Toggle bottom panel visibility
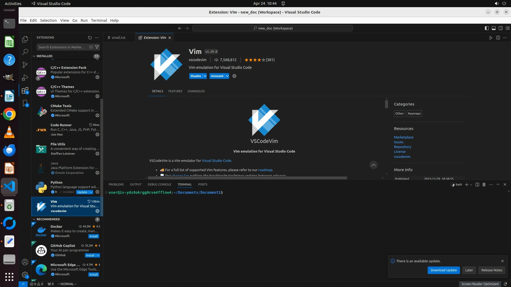This screenshot has height=287, width=511. pos(493,28)
